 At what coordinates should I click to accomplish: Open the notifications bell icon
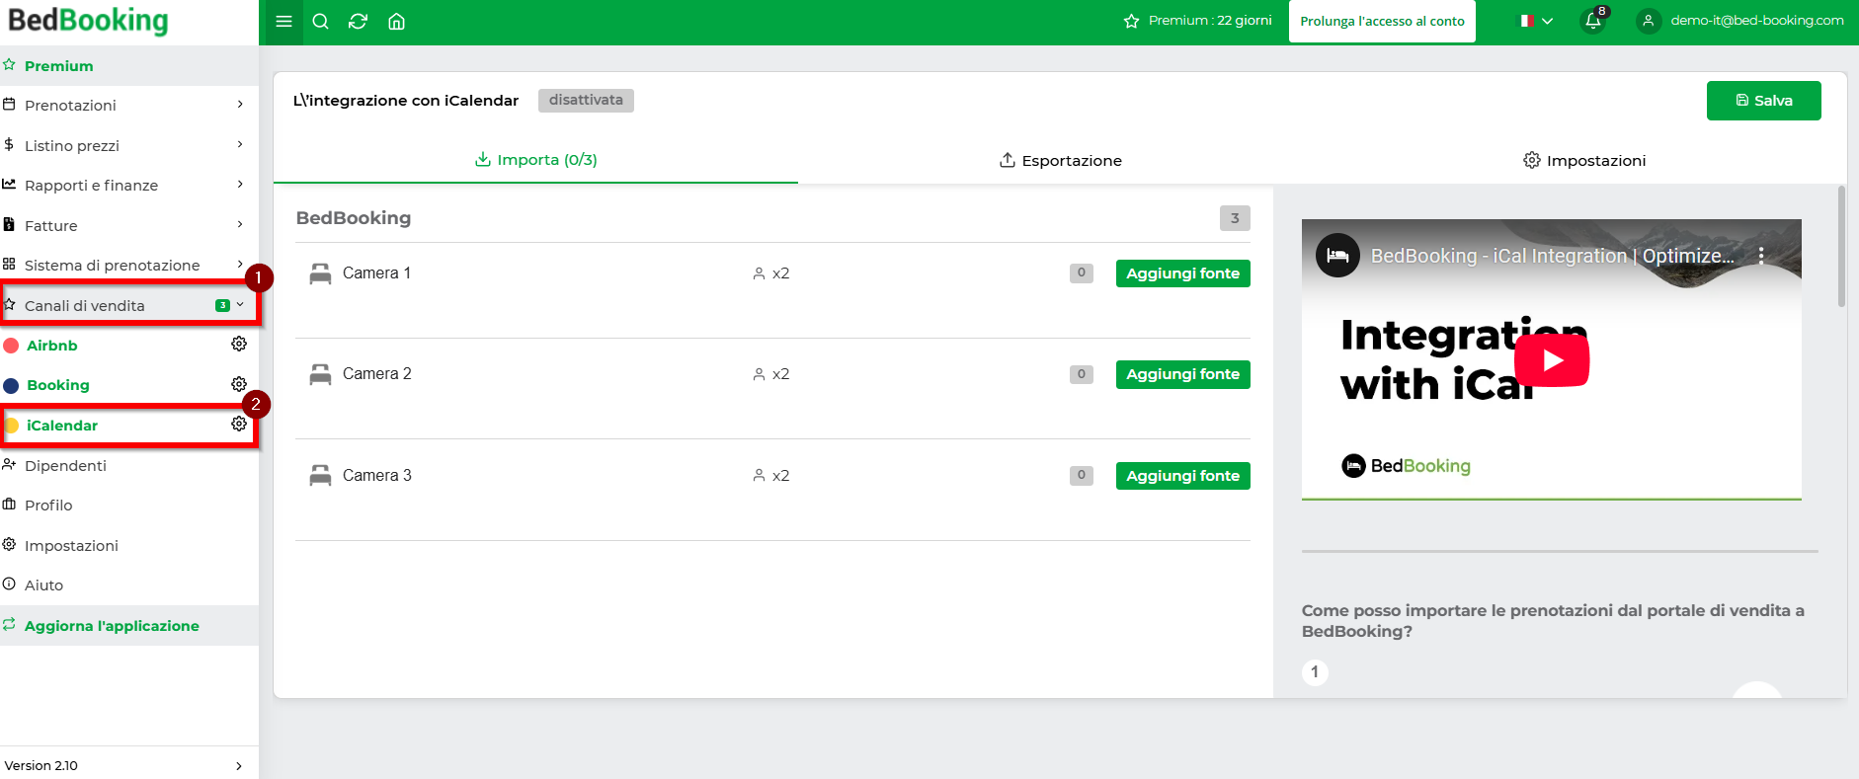coord(1593,21)
